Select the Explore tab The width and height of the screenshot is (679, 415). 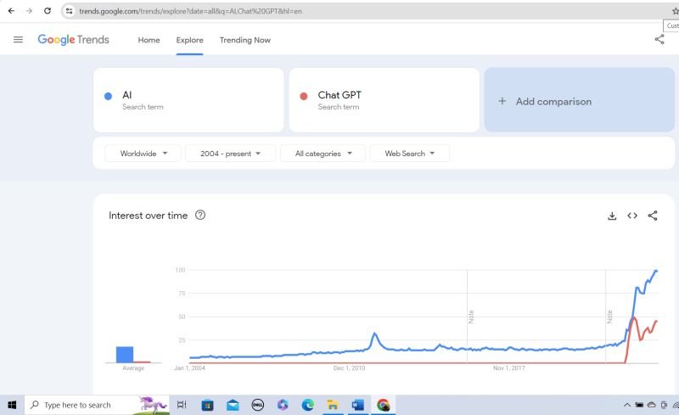(x=189, y=40)
